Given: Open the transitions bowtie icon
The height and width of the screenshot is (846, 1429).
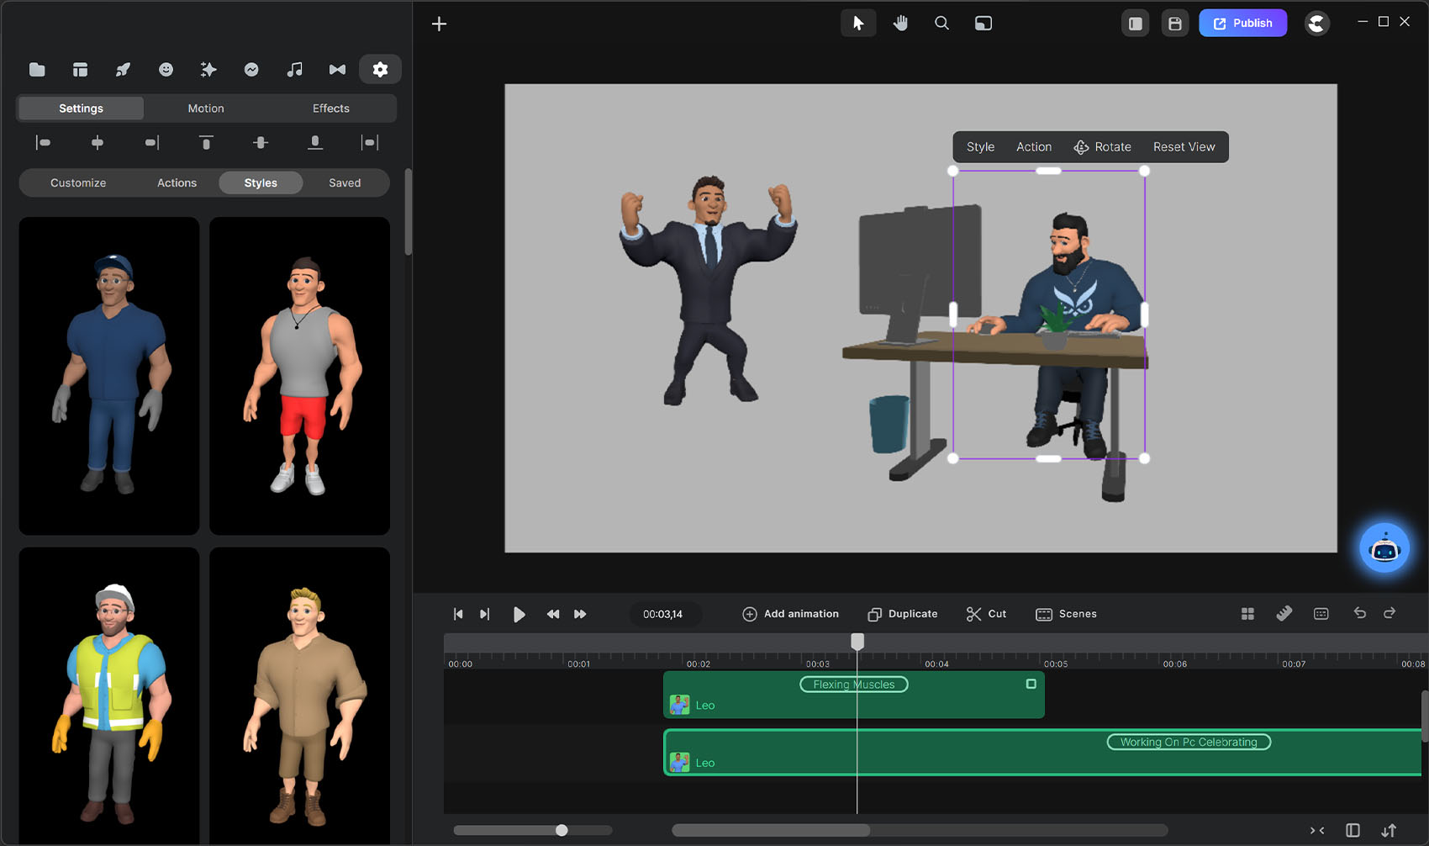Looking at the screenshot, I should (x=337, y=70).
